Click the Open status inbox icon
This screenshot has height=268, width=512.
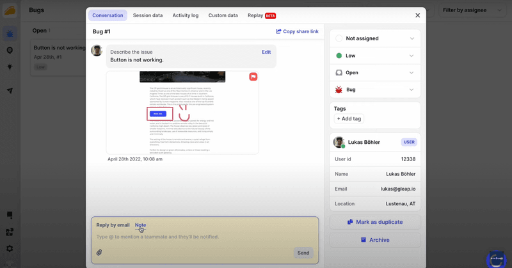(339, 72)
